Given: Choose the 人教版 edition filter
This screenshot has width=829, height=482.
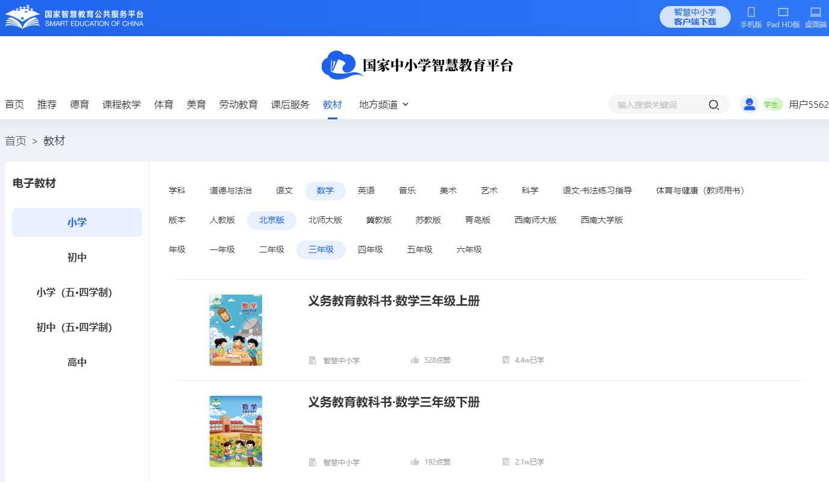Looking at the screenshot, I should 222,220.
